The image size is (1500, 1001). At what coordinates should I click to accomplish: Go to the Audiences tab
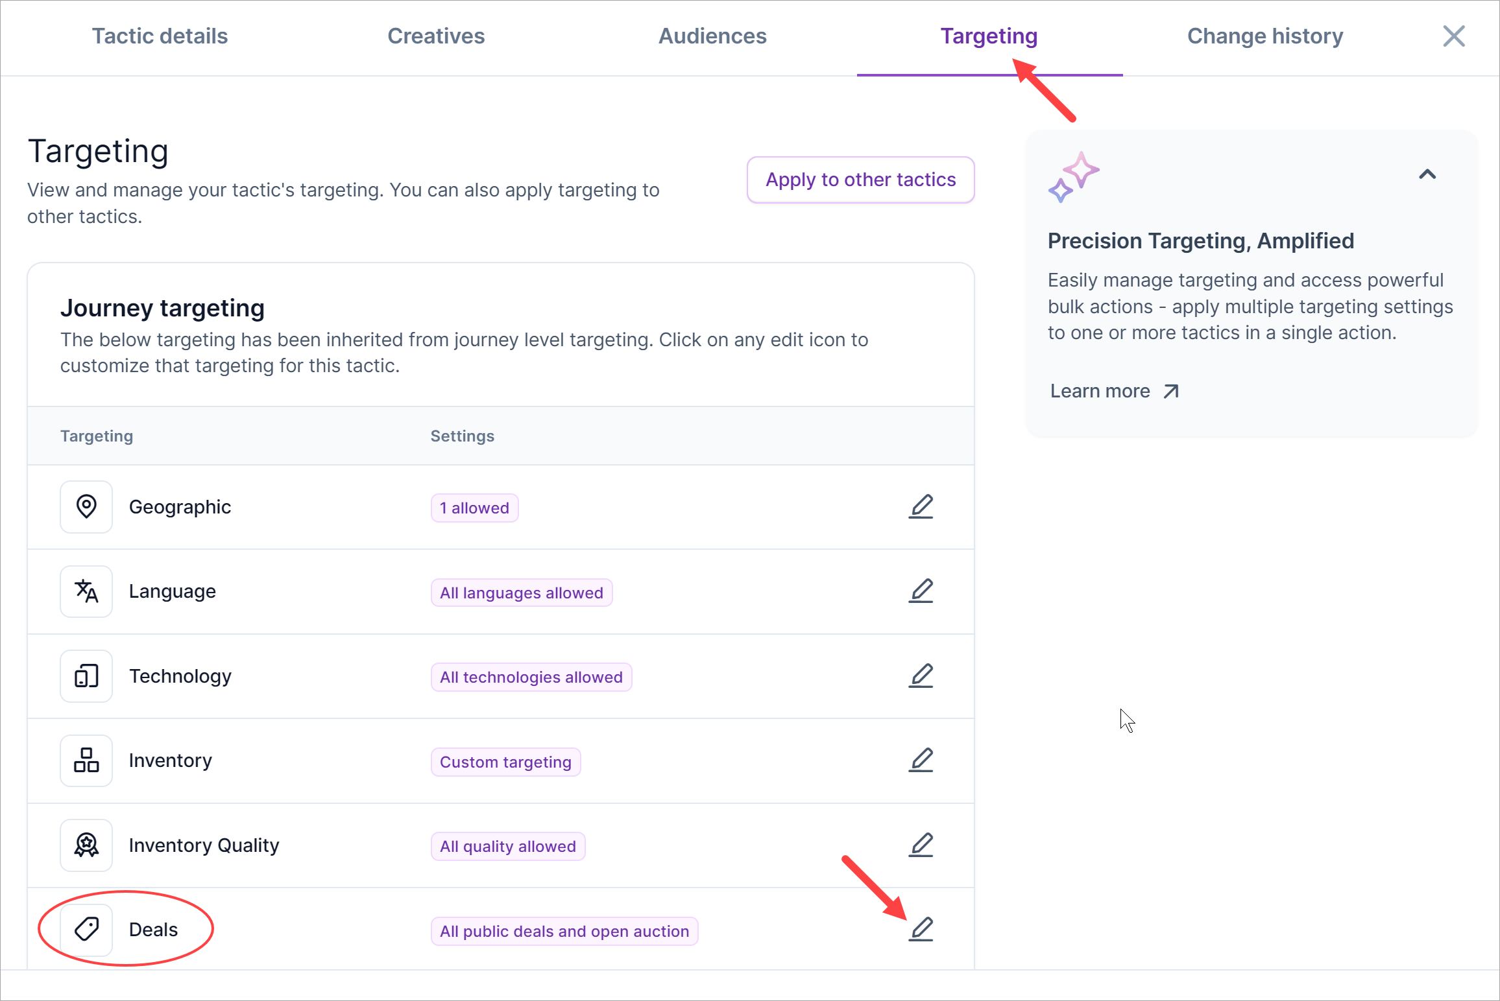(712, 36)
